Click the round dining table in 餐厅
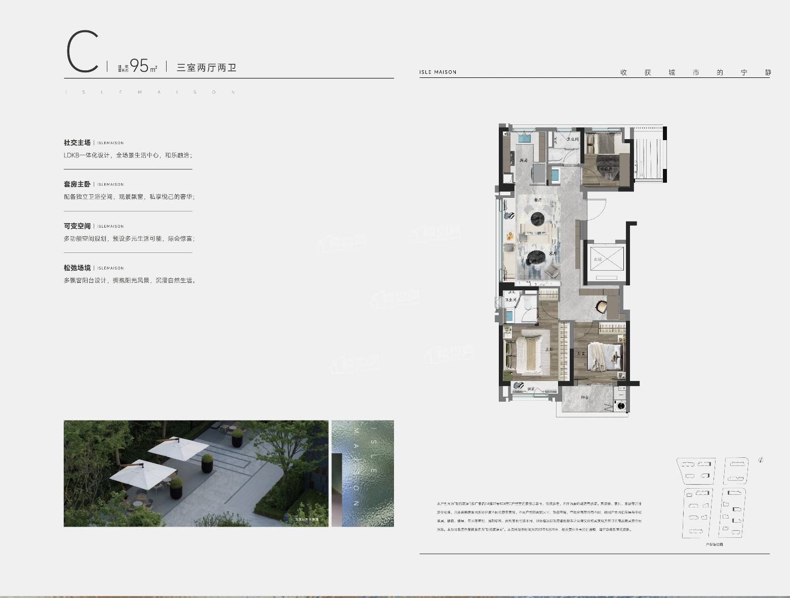Image resolution: width=790 pixels, height=598 pixels. pos(536,219)
